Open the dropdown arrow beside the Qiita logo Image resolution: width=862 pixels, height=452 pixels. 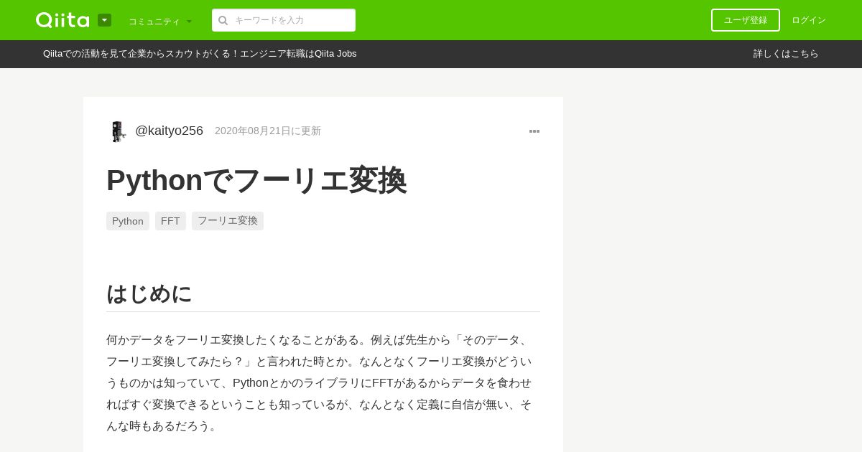tap(104, 20)
